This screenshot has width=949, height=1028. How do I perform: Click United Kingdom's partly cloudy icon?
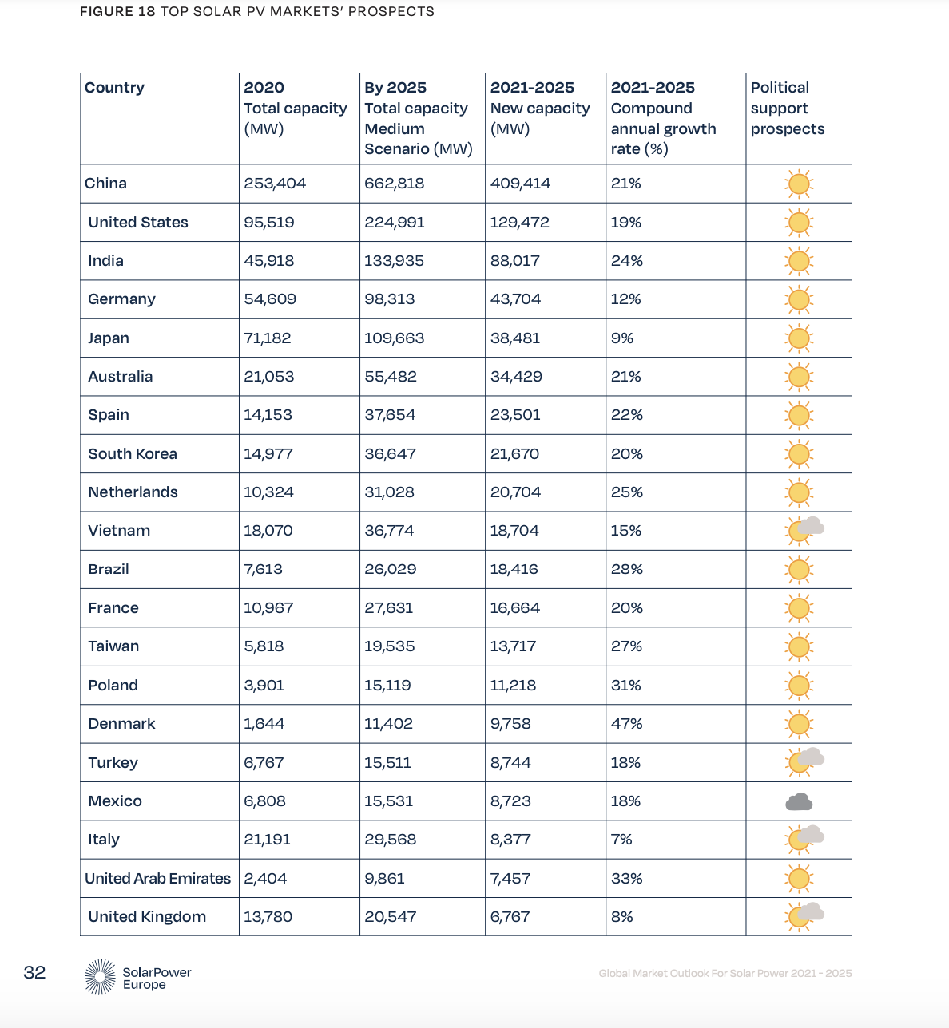pyautogui.click(x=804, y=916)
